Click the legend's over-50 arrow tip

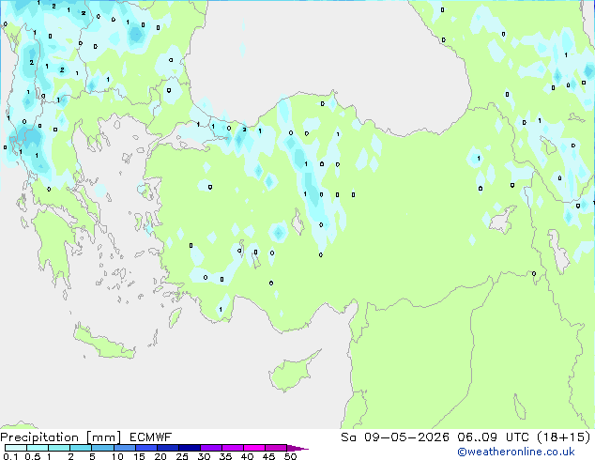[x=297, y=448]
